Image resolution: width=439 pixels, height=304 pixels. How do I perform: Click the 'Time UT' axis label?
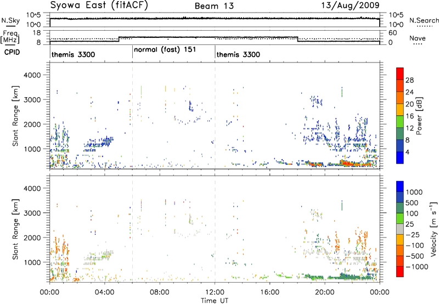[215, 301]
